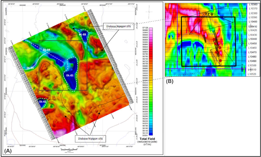Viewport: 261px width, 157px height.
Task: Click the Total Field legend title
Action: [x=147, y=139]
